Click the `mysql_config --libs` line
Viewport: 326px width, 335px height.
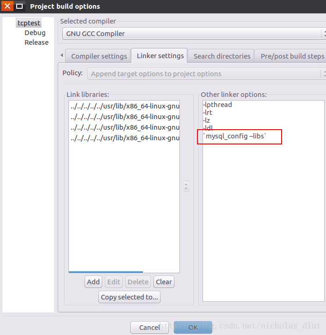coord(235,136)
